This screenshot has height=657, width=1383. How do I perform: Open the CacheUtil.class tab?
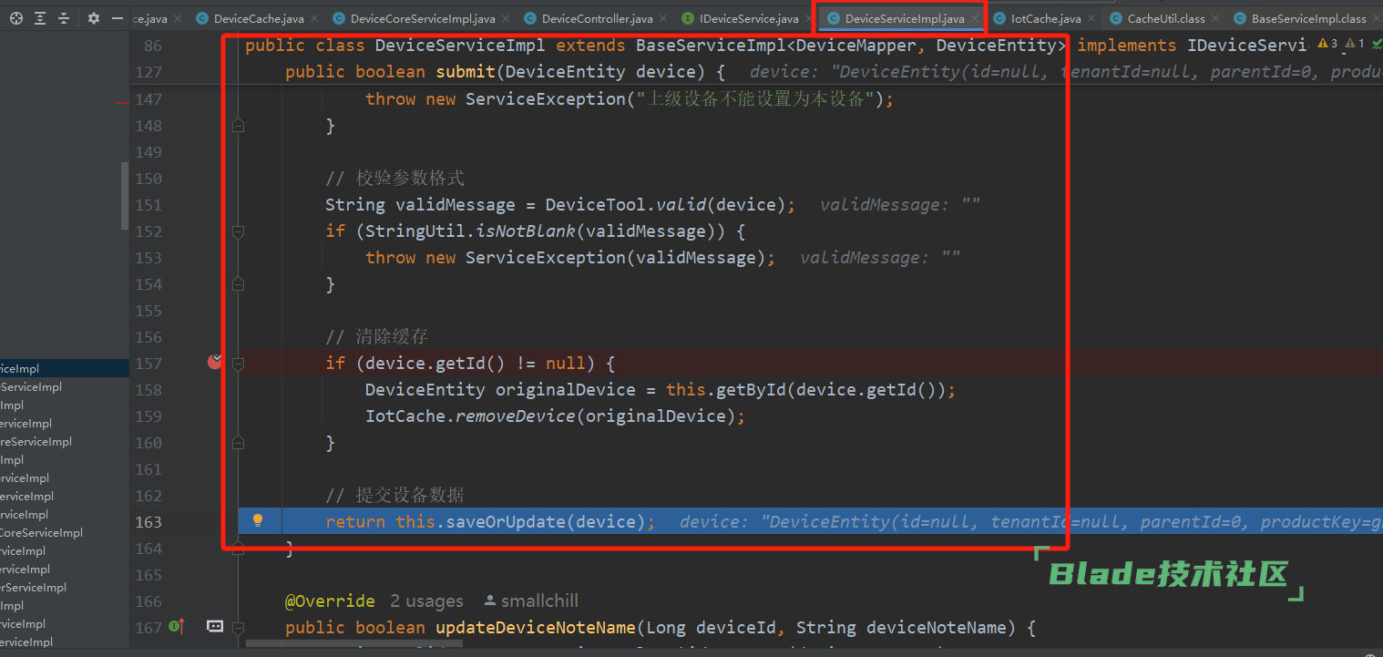(x=1165, y=18)
